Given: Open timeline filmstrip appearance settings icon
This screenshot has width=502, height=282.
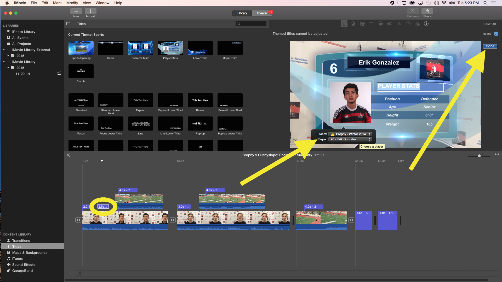Looking at the screenshot, I should (x=497, y=155).
